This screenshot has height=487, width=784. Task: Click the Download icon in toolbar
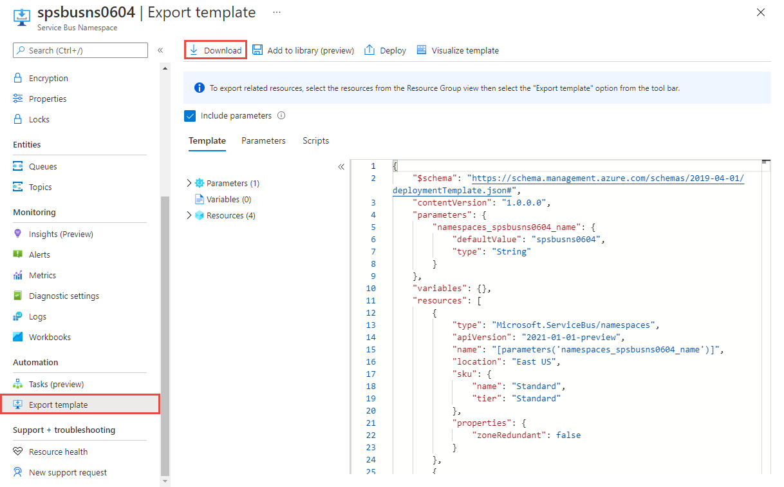tap(194, 50)
